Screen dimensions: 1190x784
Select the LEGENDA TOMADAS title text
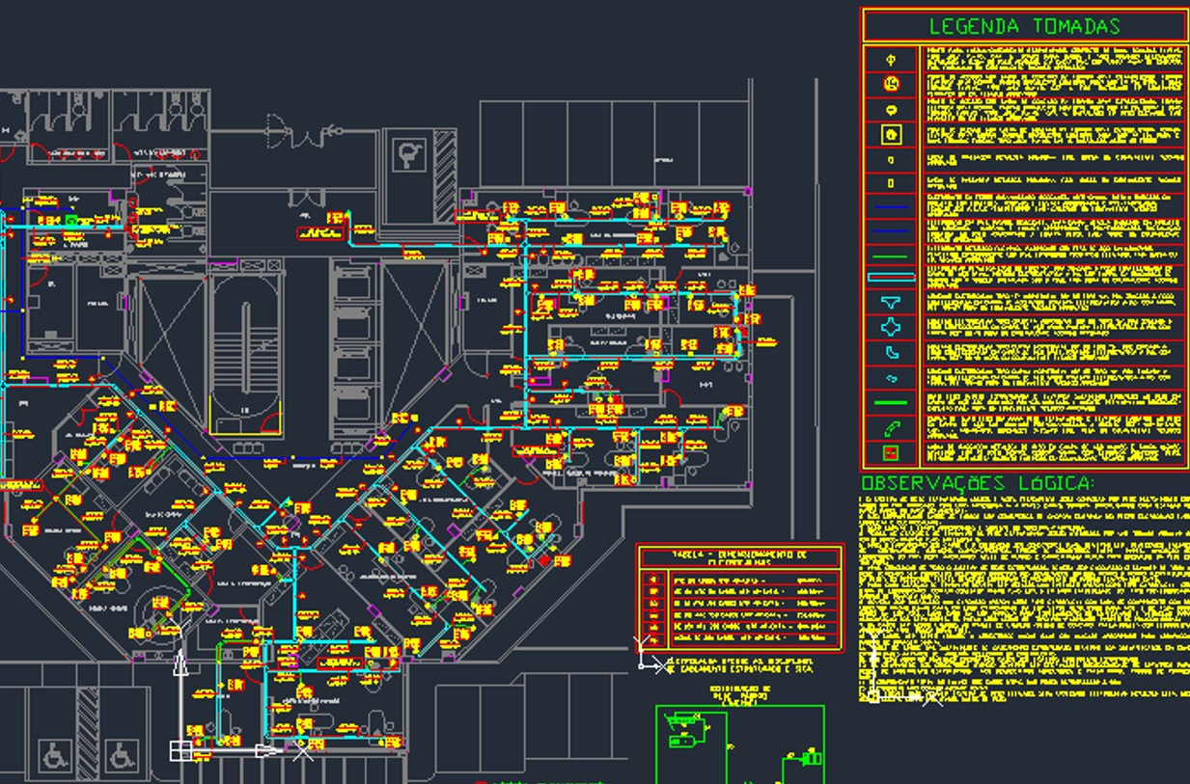tap(1024, 26)
